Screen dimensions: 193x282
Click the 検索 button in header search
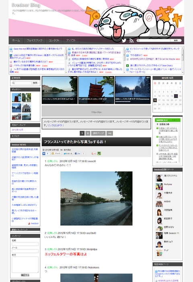176,41
